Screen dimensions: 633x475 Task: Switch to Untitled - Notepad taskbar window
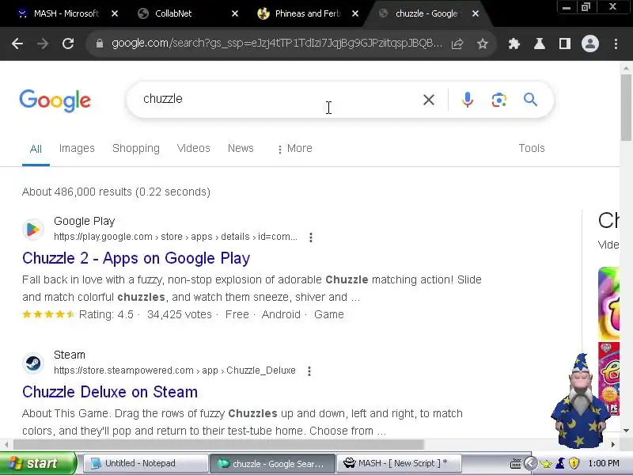coord(146,463)
